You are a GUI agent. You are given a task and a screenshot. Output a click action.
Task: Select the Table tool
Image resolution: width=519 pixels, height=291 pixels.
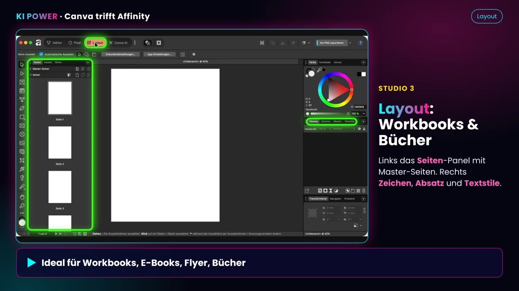pyautogui.click(x=22, y=91)
